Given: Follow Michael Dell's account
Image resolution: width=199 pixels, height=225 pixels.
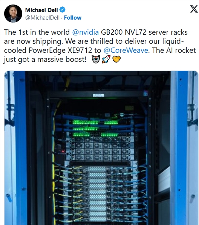Looking at the screenshot, I should tap(73, 18).
